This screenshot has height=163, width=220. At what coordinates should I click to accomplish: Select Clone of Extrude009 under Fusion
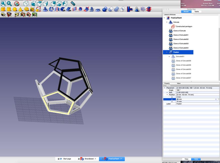tap(183, 61)
